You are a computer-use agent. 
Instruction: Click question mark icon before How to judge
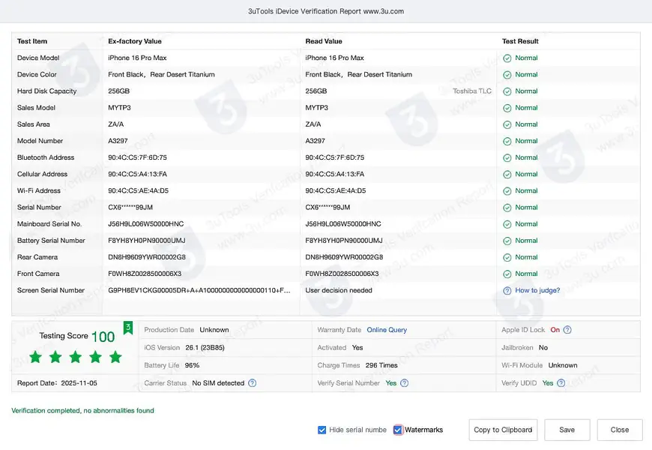pos(507,290)
